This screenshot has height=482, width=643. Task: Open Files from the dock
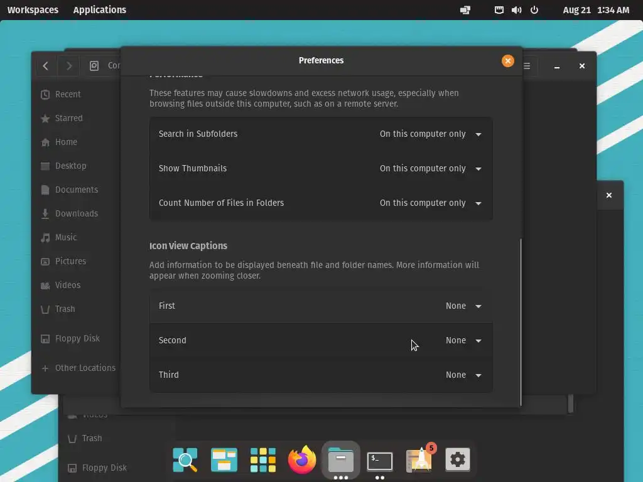[x=341, y=460]
